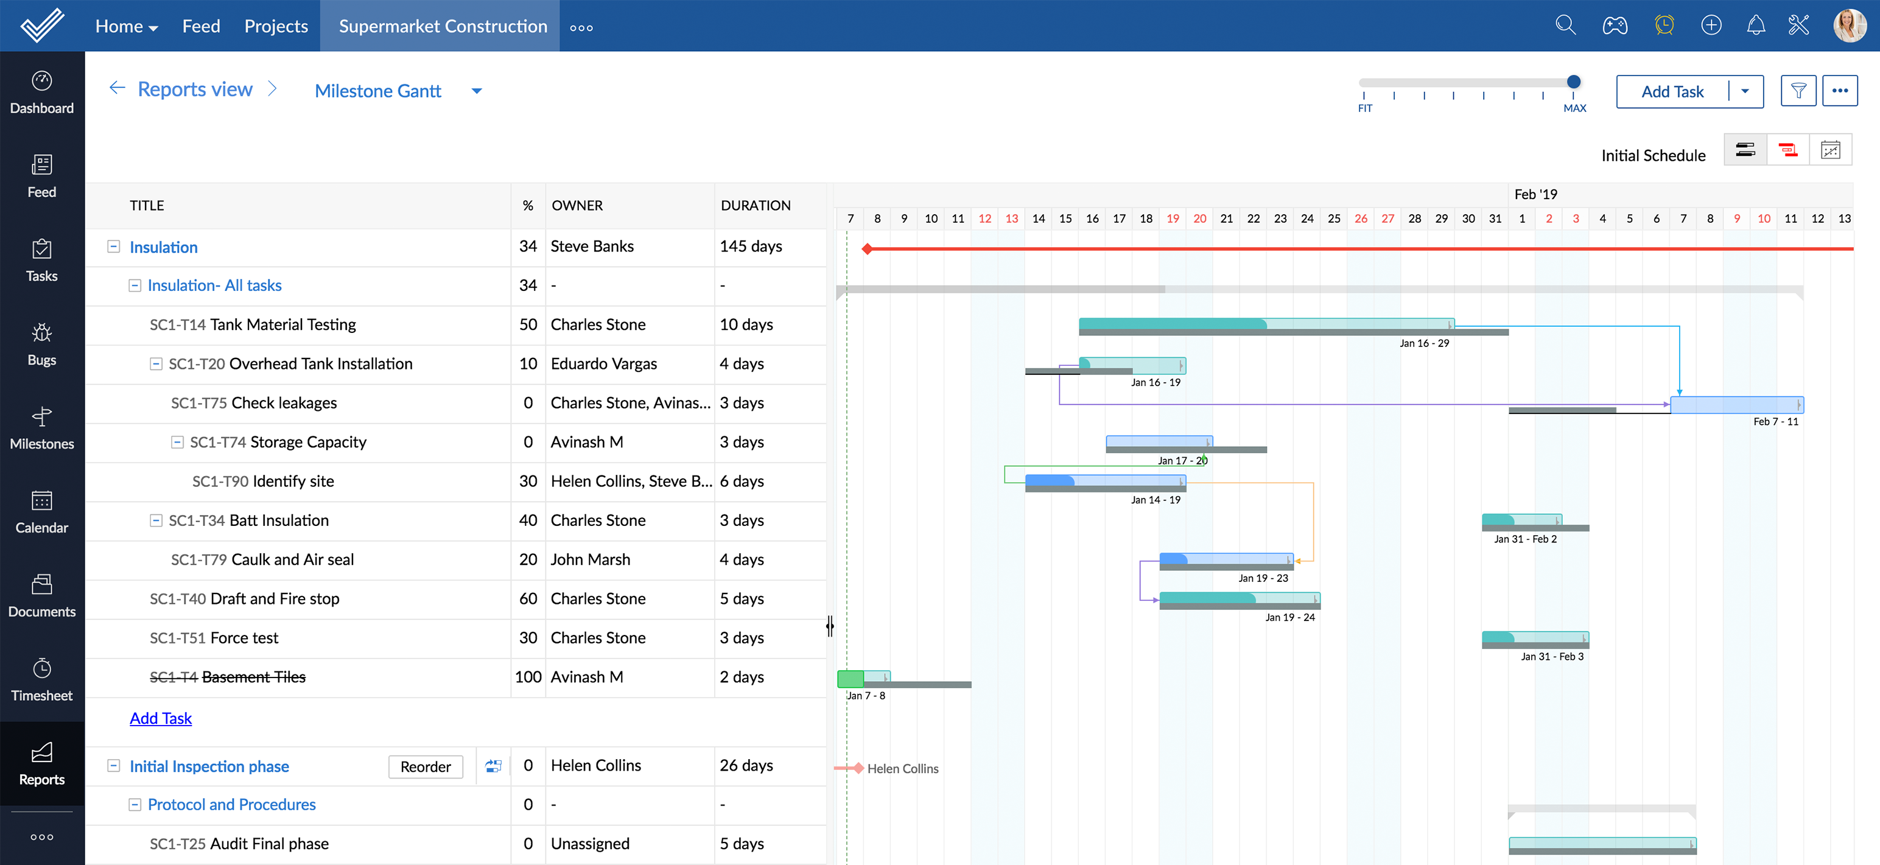The image size is (1880, 865).
Task: Switch to the Projects tab
Action: [x=276, y=26]
